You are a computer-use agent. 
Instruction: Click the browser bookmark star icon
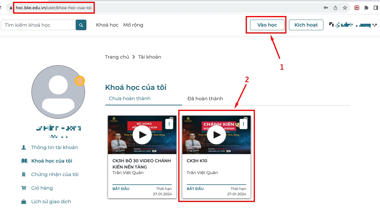point(345,8)
